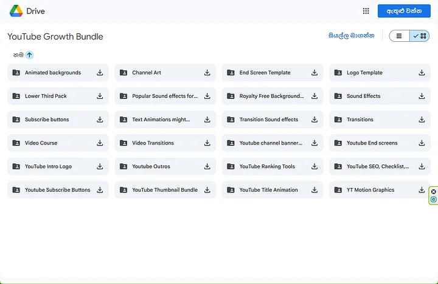Screen dimensions: 438x284
Task: Download Royalty Free Background folder
Action: tap(315, 96)
